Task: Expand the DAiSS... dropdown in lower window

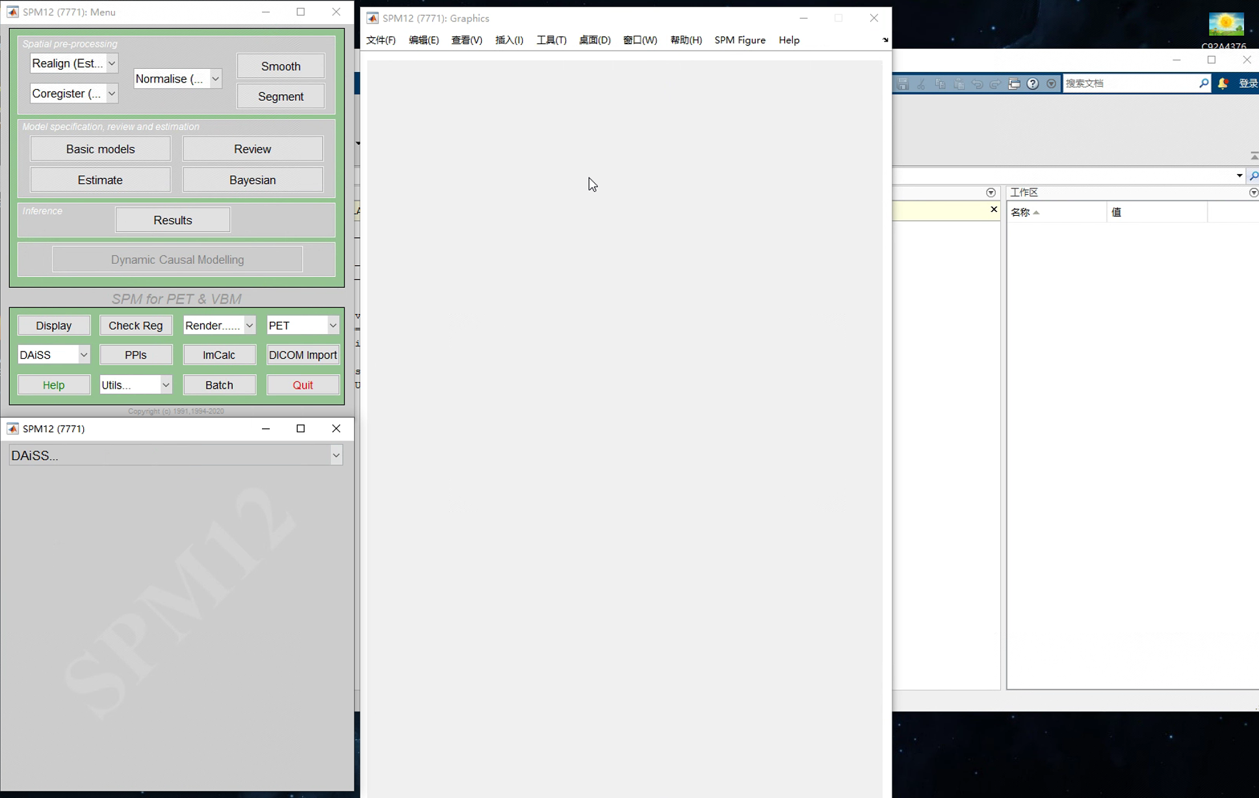Action: (x=336, y=456)
